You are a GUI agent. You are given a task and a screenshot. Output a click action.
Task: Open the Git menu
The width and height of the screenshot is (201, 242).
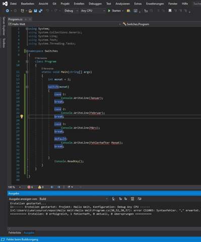click(x=54, y=4)
